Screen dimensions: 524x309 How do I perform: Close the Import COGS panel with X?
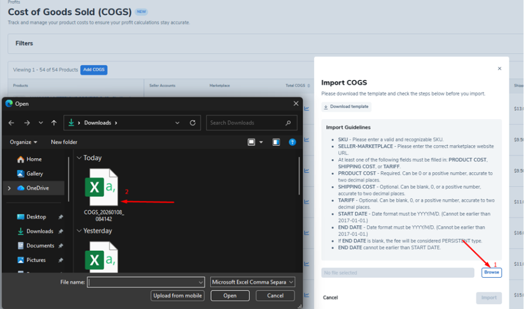(x=499, y=69)
